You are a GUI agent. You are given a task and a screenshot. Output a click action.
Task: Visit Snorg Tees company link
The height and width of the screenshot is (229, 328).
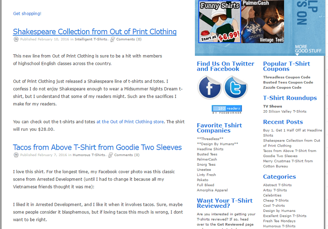[x=206, y=165]
